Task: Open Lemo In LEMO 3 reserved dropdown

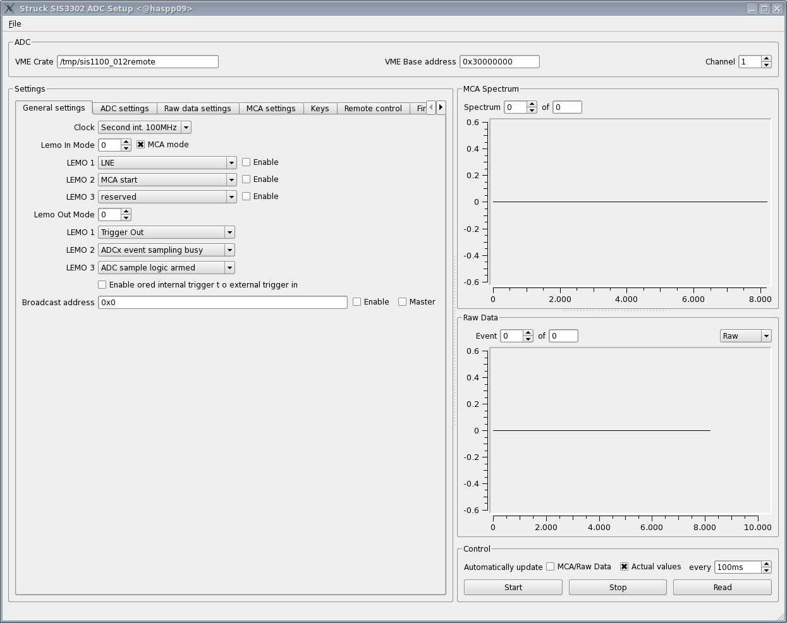Action: (167, 197)
